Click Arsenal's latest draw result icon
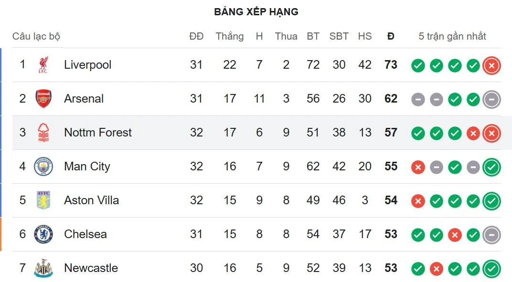512x282 pixels. coord(491,99)
